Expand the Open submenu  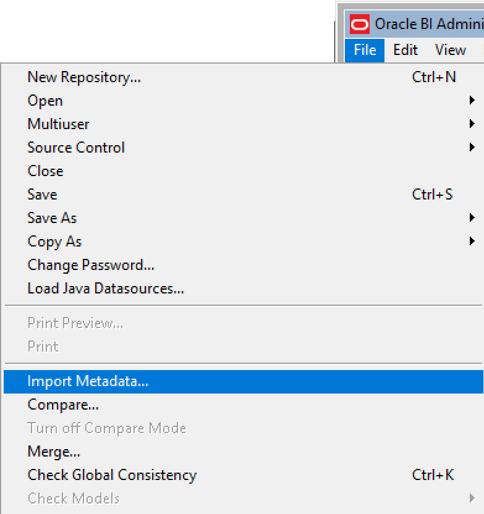click(x=45, y=101)
